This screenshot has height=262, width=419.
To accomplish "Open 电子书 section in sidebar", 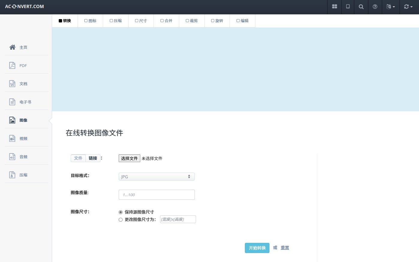I will 25,102.
